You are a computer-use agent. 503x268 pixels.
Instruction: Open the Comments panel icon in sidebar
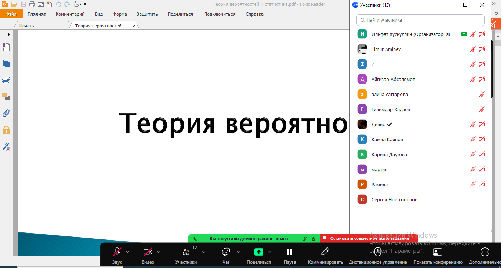click(x=6, y=97)
